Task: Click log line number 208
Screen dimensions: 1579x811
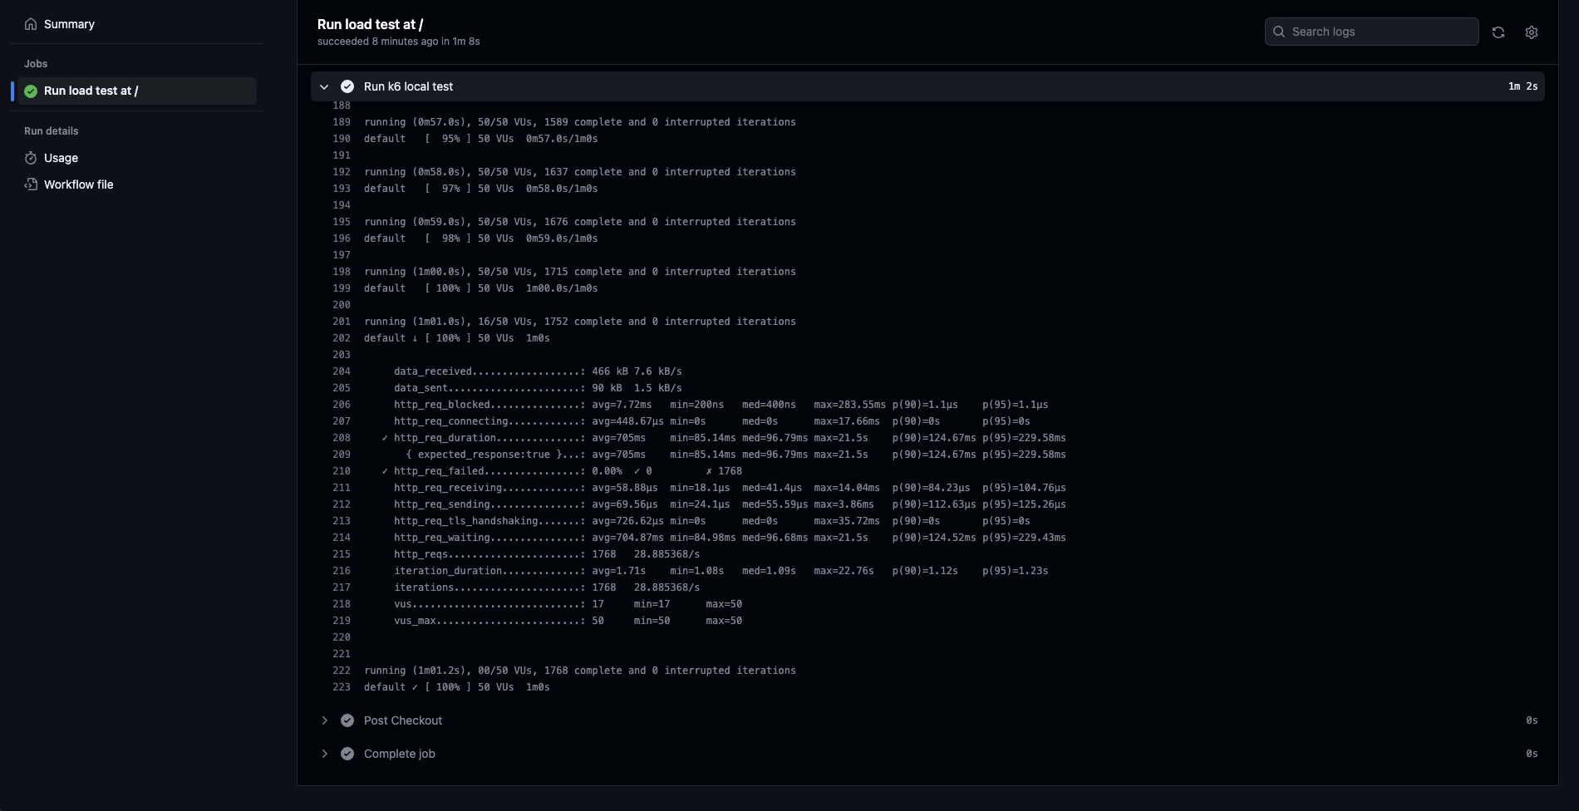Action: [342, 438]
